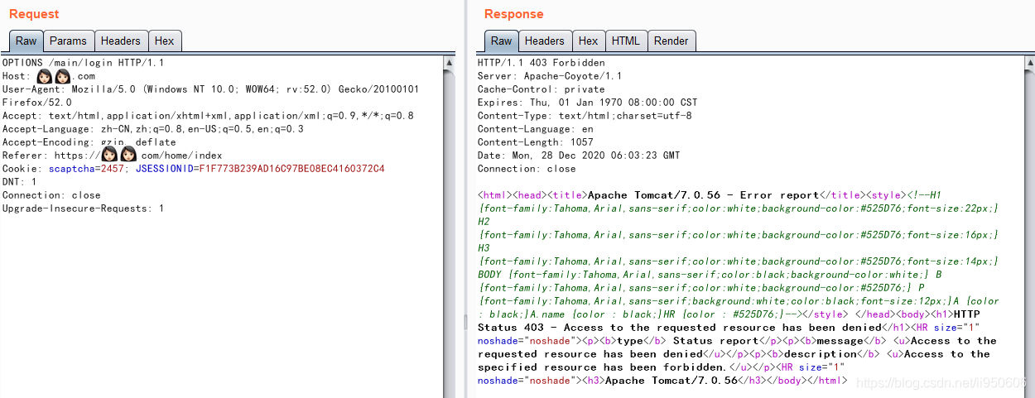Click the 'Request' panel heading
Screen dimensions: 1035x398
(x=34, y=14)
